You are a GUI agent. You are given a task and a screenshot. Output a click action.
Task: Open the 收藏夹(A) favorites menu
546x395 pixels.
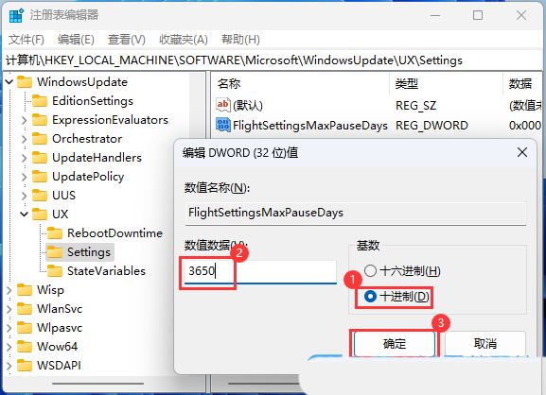point(184,40)
